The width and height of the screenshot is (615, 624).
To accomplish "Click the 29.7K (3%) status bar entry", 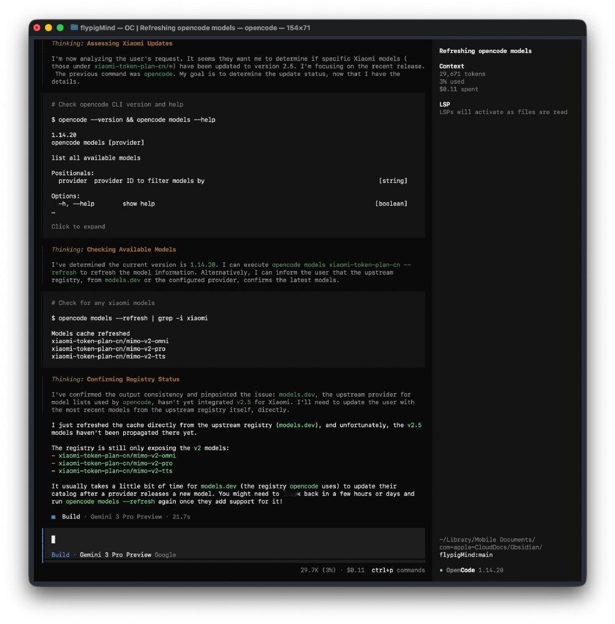I will pos(318,570).
